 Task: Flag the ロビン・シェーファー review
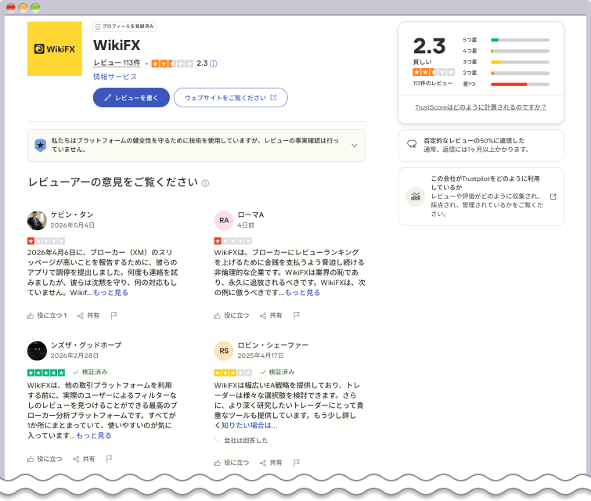tap(297, 463)
